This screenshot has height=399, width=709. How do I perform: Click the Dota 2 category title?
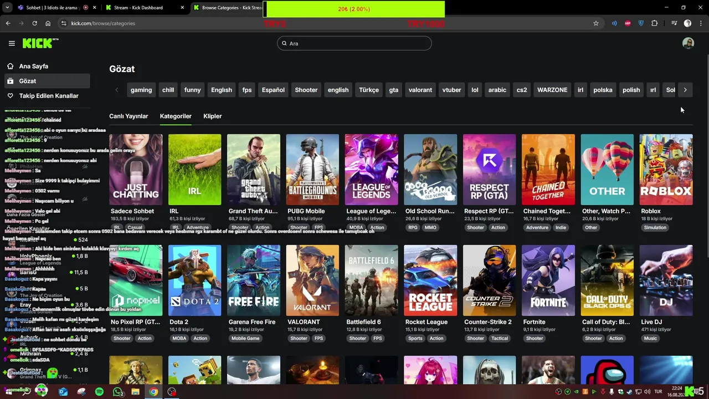179,322
